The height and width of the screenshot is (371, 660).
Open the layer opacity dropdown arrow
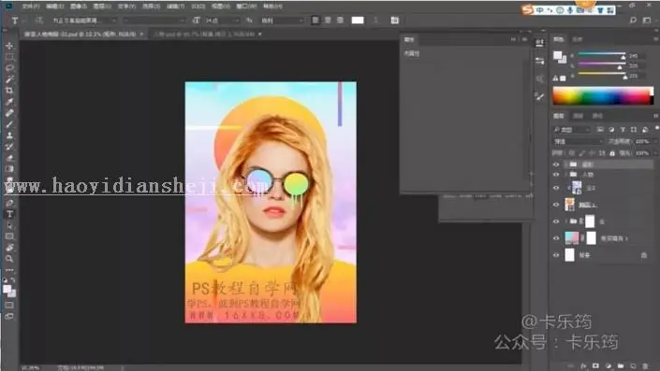coord(655,141)
